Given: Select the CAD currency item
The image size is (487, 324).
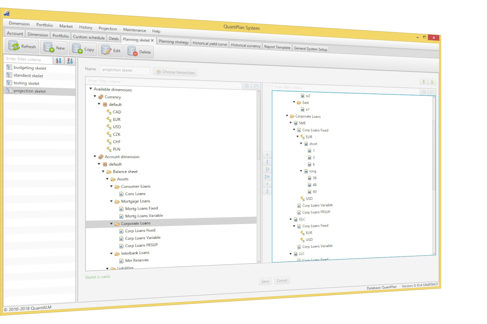Looking at the screenshot, I should click(117, 112).
